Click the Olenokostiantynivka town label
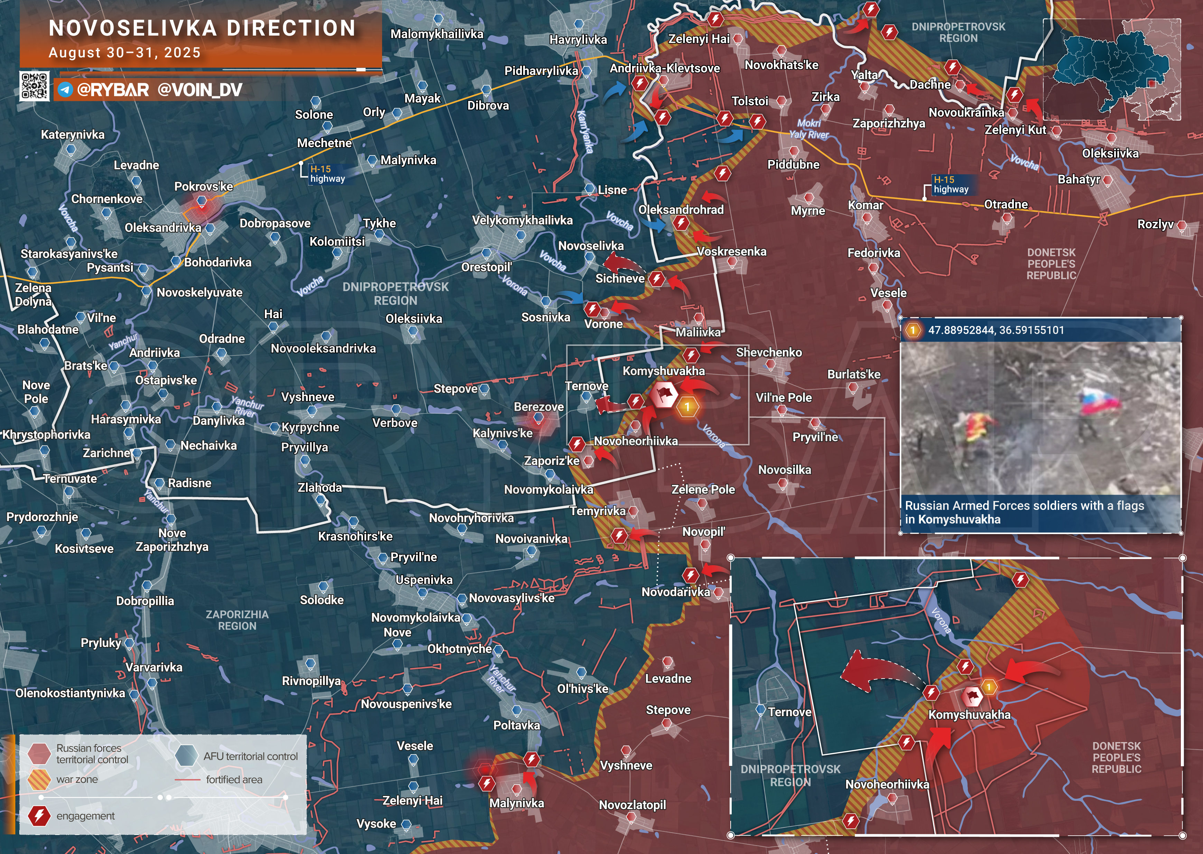1203x854 pixels. pyautogui.click(x=70, y=693)
